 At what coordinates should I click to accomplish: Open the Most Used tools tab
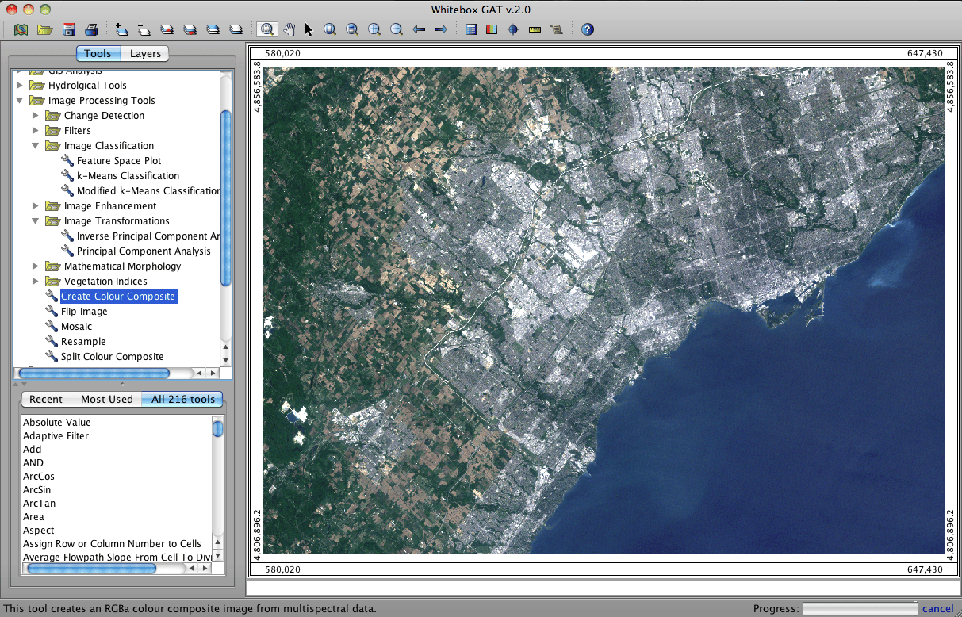tap(106, 399)
